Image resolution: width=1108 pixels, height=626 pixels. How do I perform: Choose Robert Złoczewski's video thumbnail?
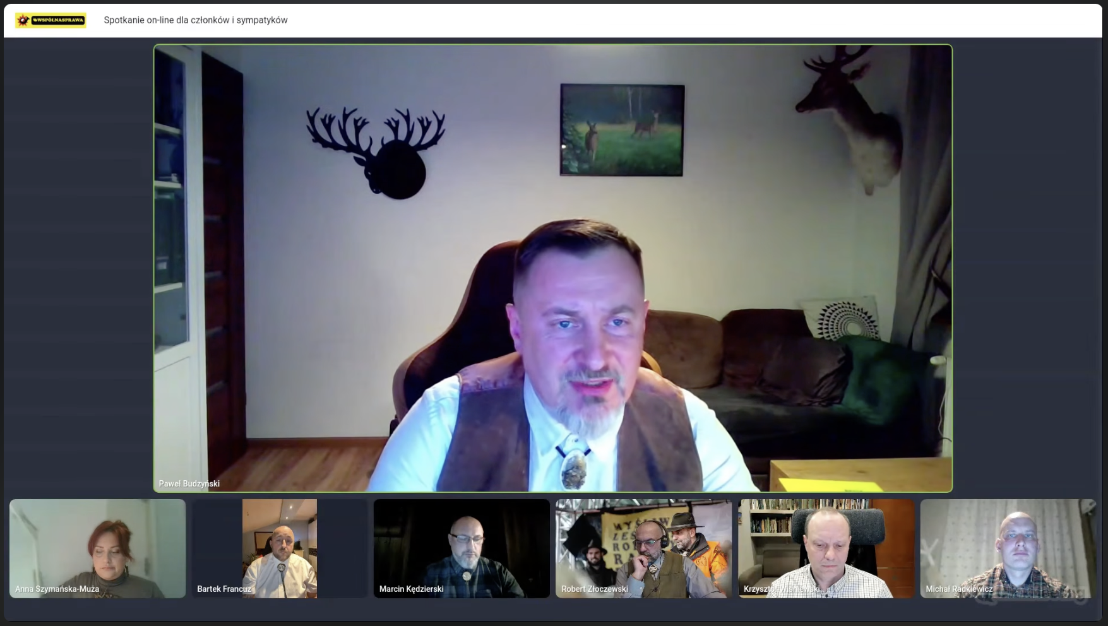tap(643, 543)
